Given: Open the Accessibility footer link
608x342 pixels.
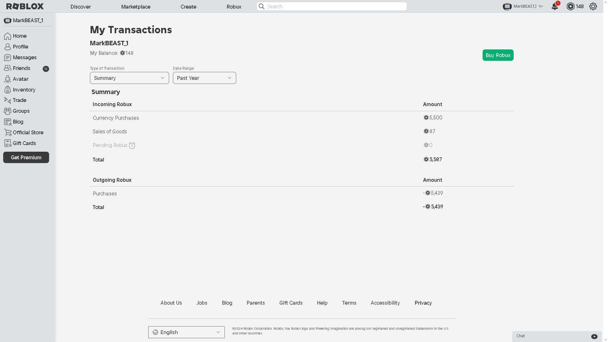Looking at the screenshot, I should (x=385, y=303).
